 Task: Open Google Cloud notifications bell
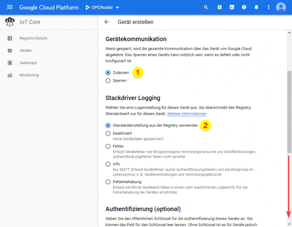point(256,7)
